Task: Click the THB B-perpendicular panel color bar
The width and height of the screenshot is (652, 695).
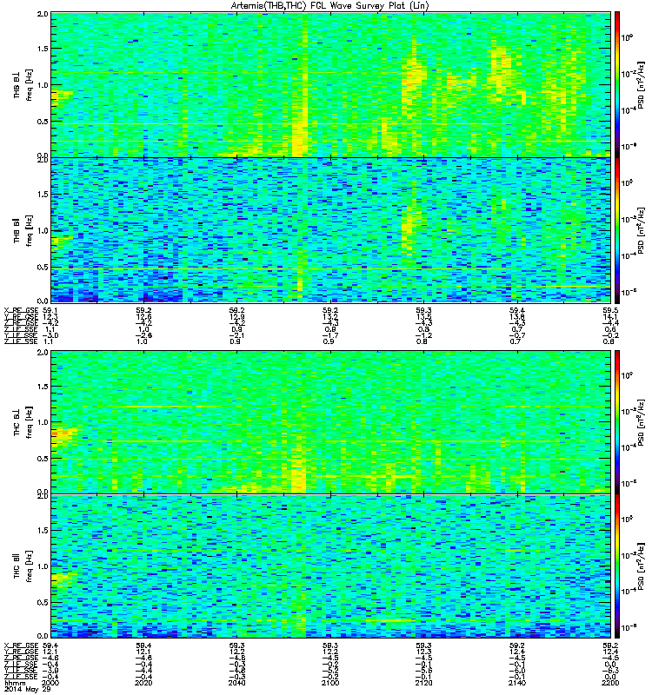Action: click(617, 84)
